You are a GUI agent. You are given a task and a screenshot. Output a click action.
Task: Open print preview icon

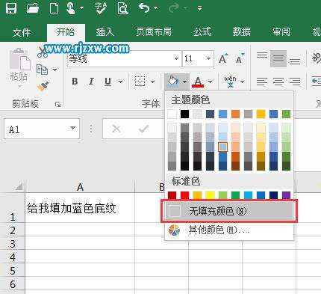(x=122, y=8)
